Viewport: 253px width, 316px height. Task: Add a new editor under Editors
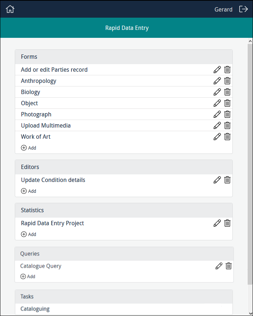tap(29, 191)
